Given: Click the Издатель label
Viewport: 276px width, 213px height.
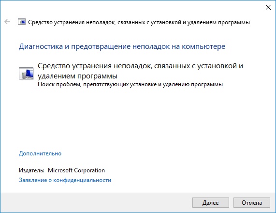Looking at the screenshot, I should point(32,170).
